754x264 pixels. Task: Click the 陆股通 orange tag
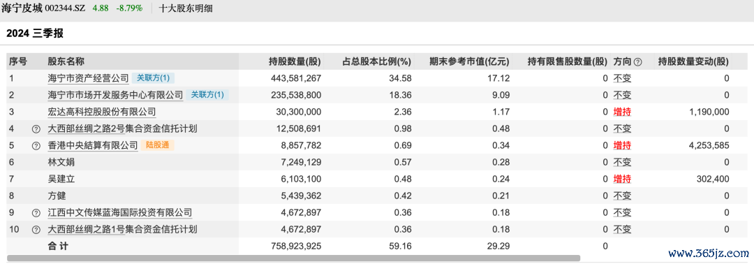(x=157, y=145)
